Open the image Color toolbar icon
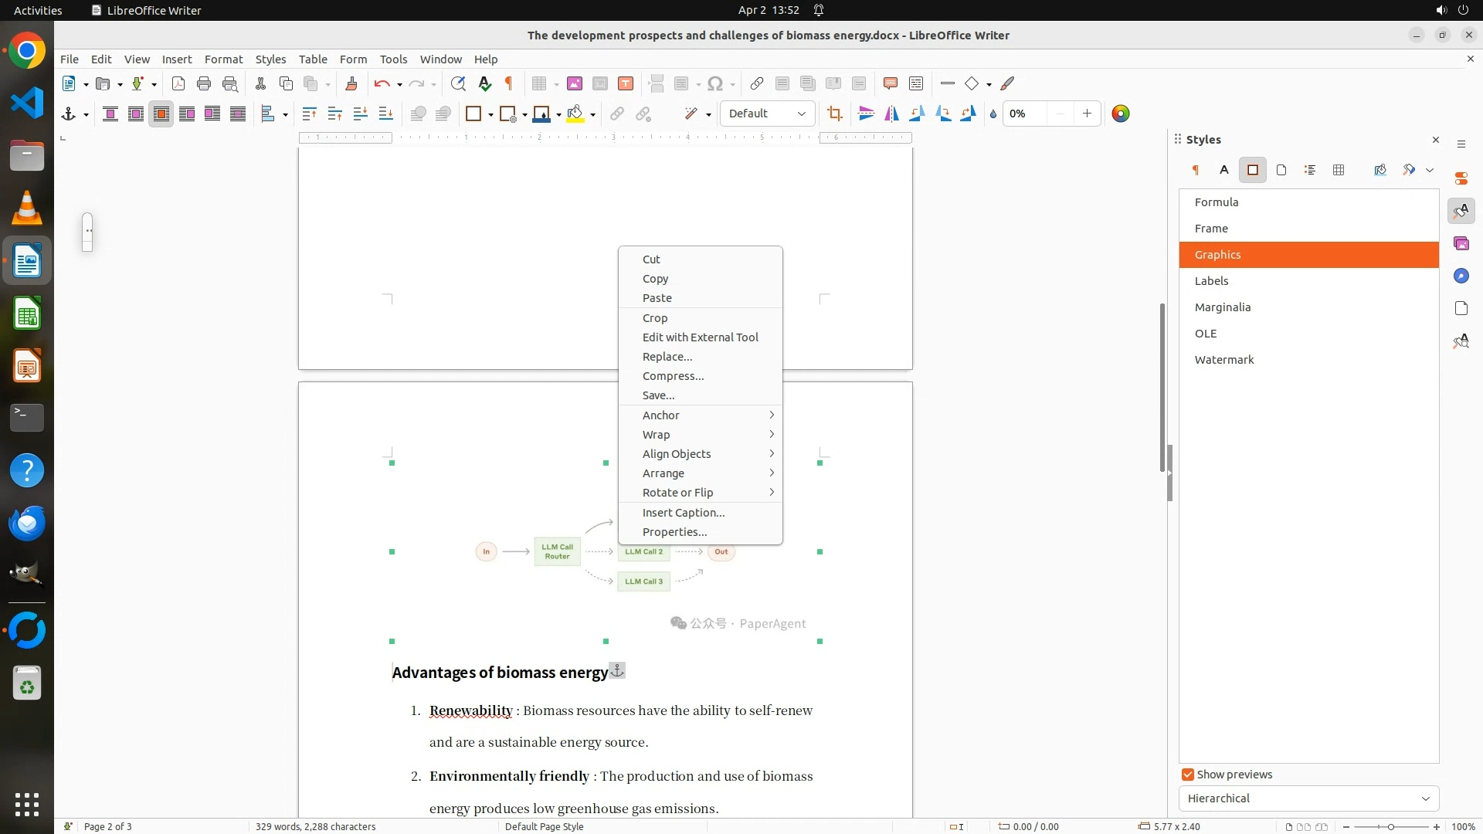This screenshot has width=1483, height=834. (x=1120, y=114)
